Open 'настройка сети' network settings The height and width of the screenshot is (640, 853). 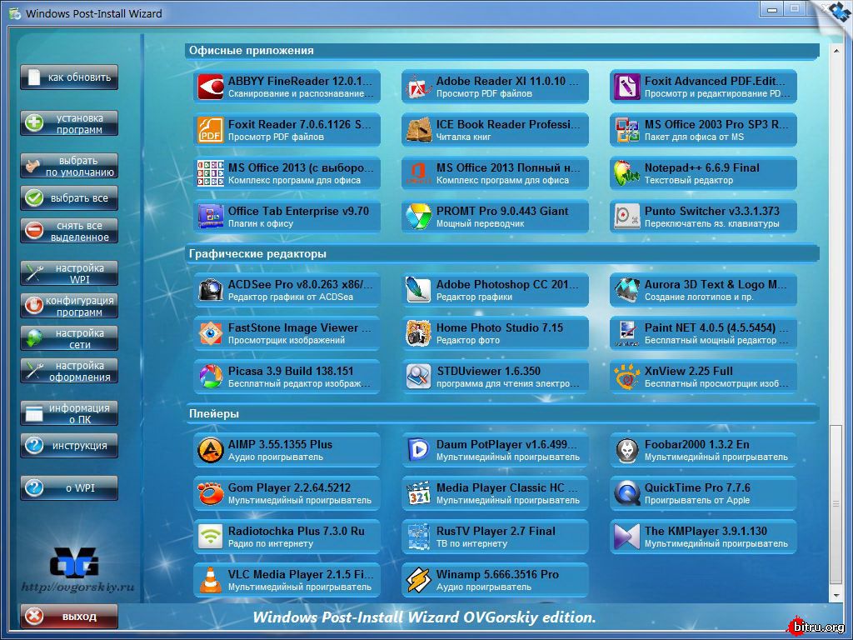69,338
